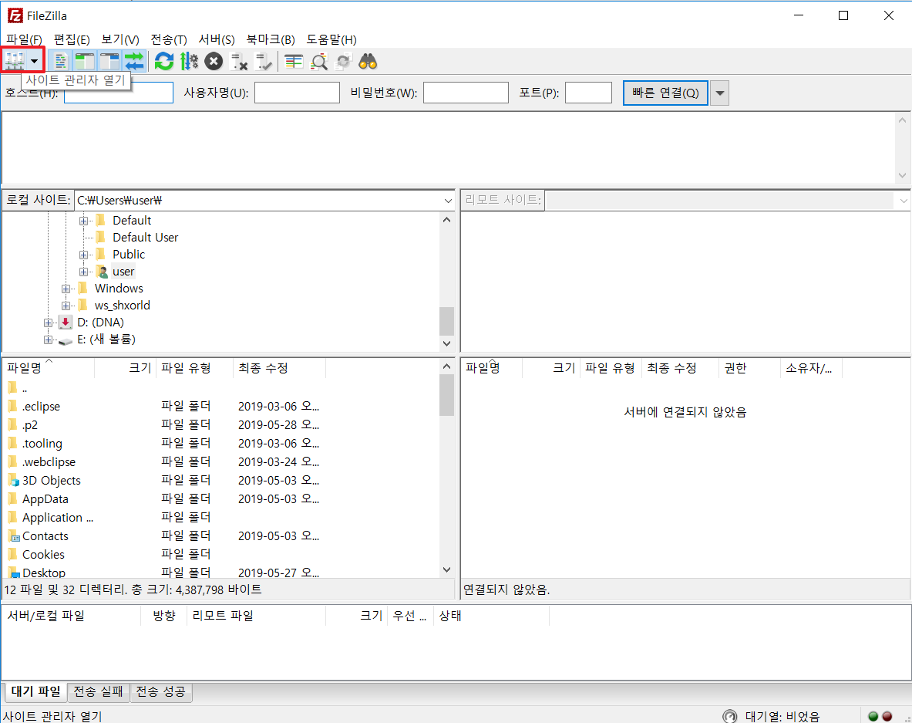Open 파일(F) menu

click(24, 39)
